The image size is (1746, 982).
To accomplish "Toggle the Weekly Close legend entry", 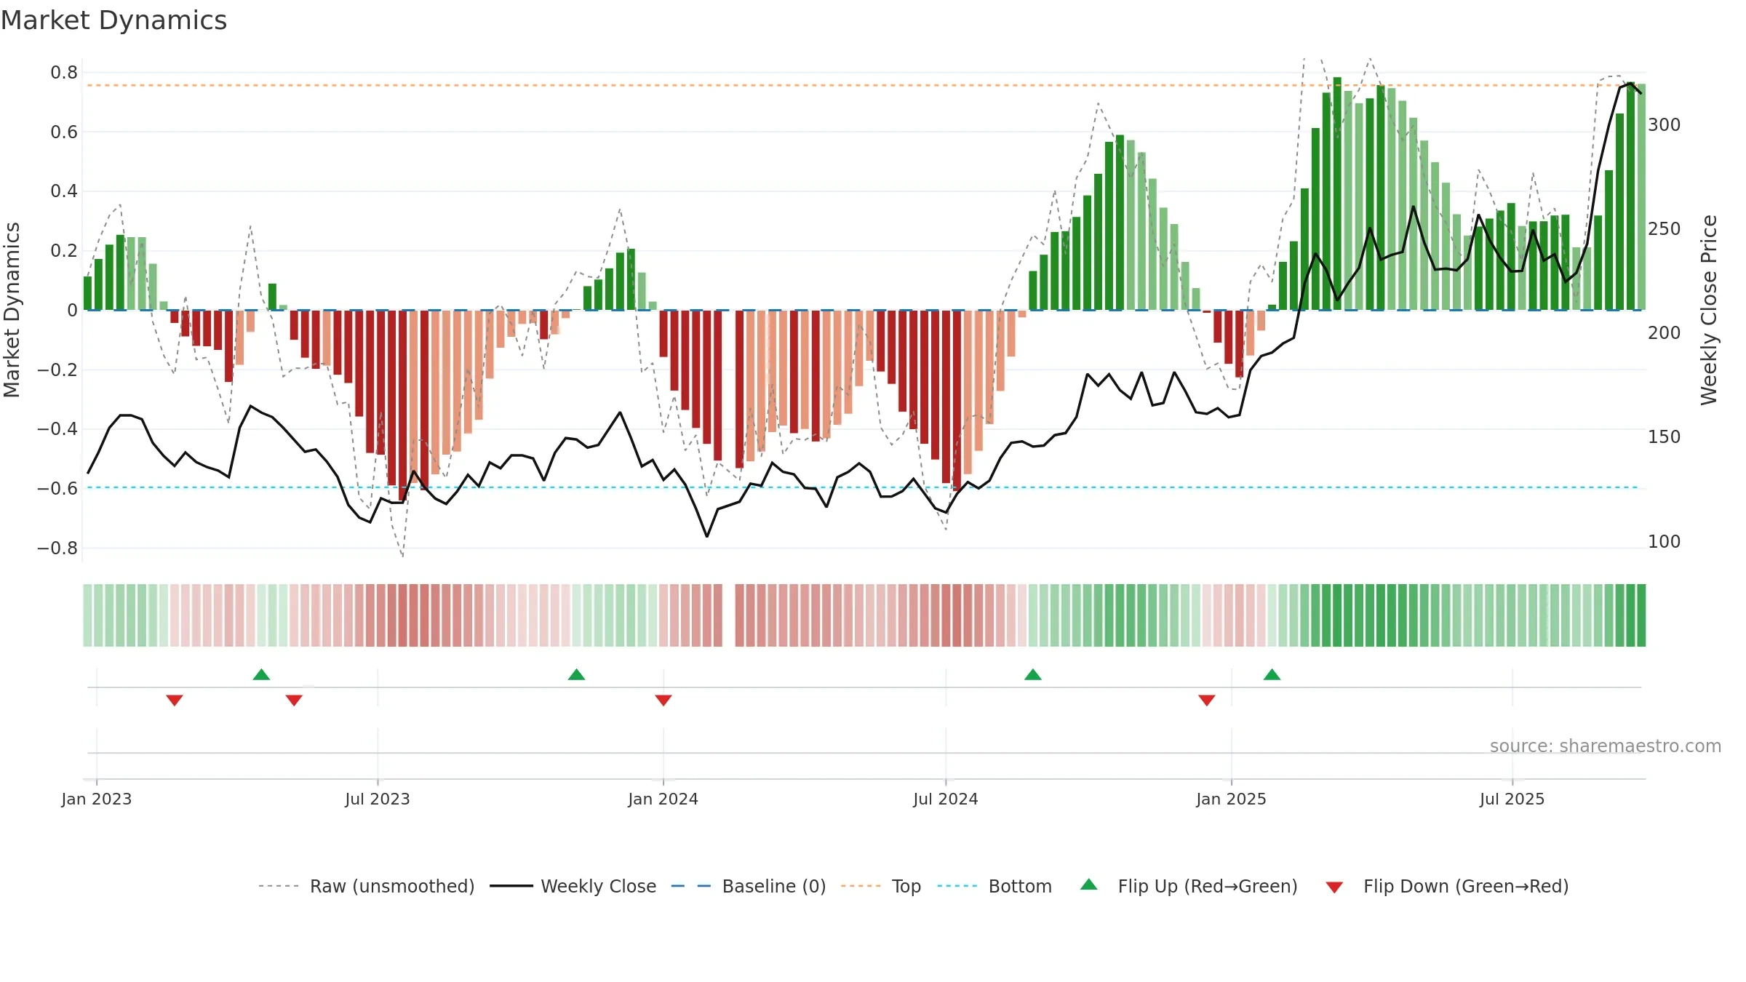I will pos(573,886).
